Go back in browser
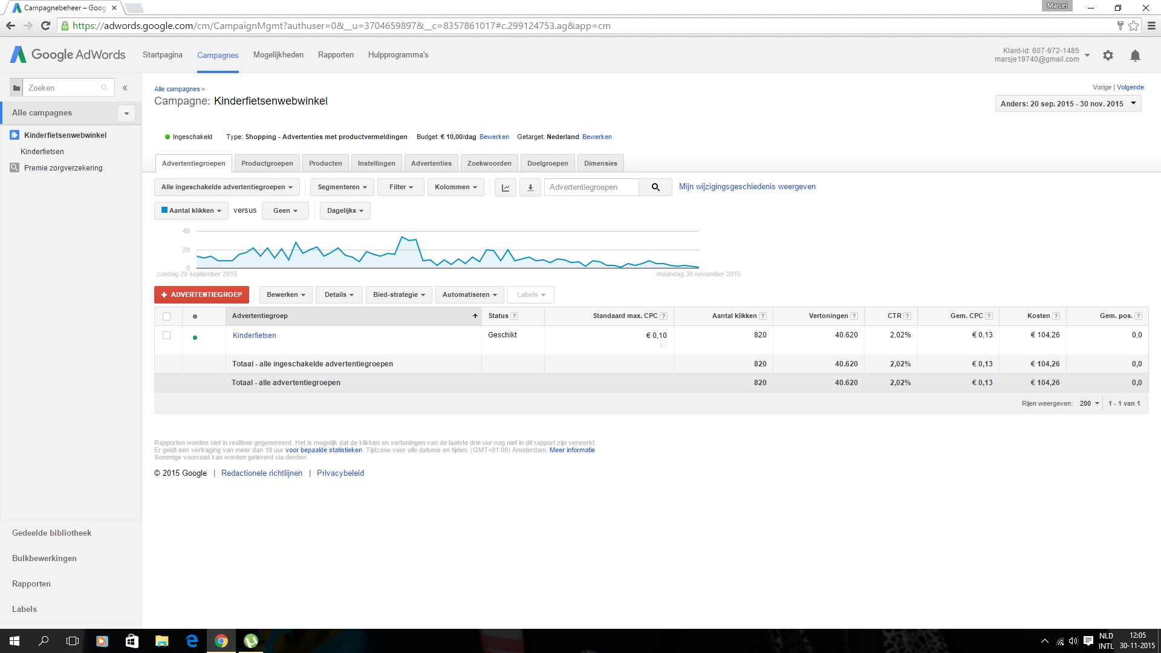 pyautogui.click(x=10, y=25)
